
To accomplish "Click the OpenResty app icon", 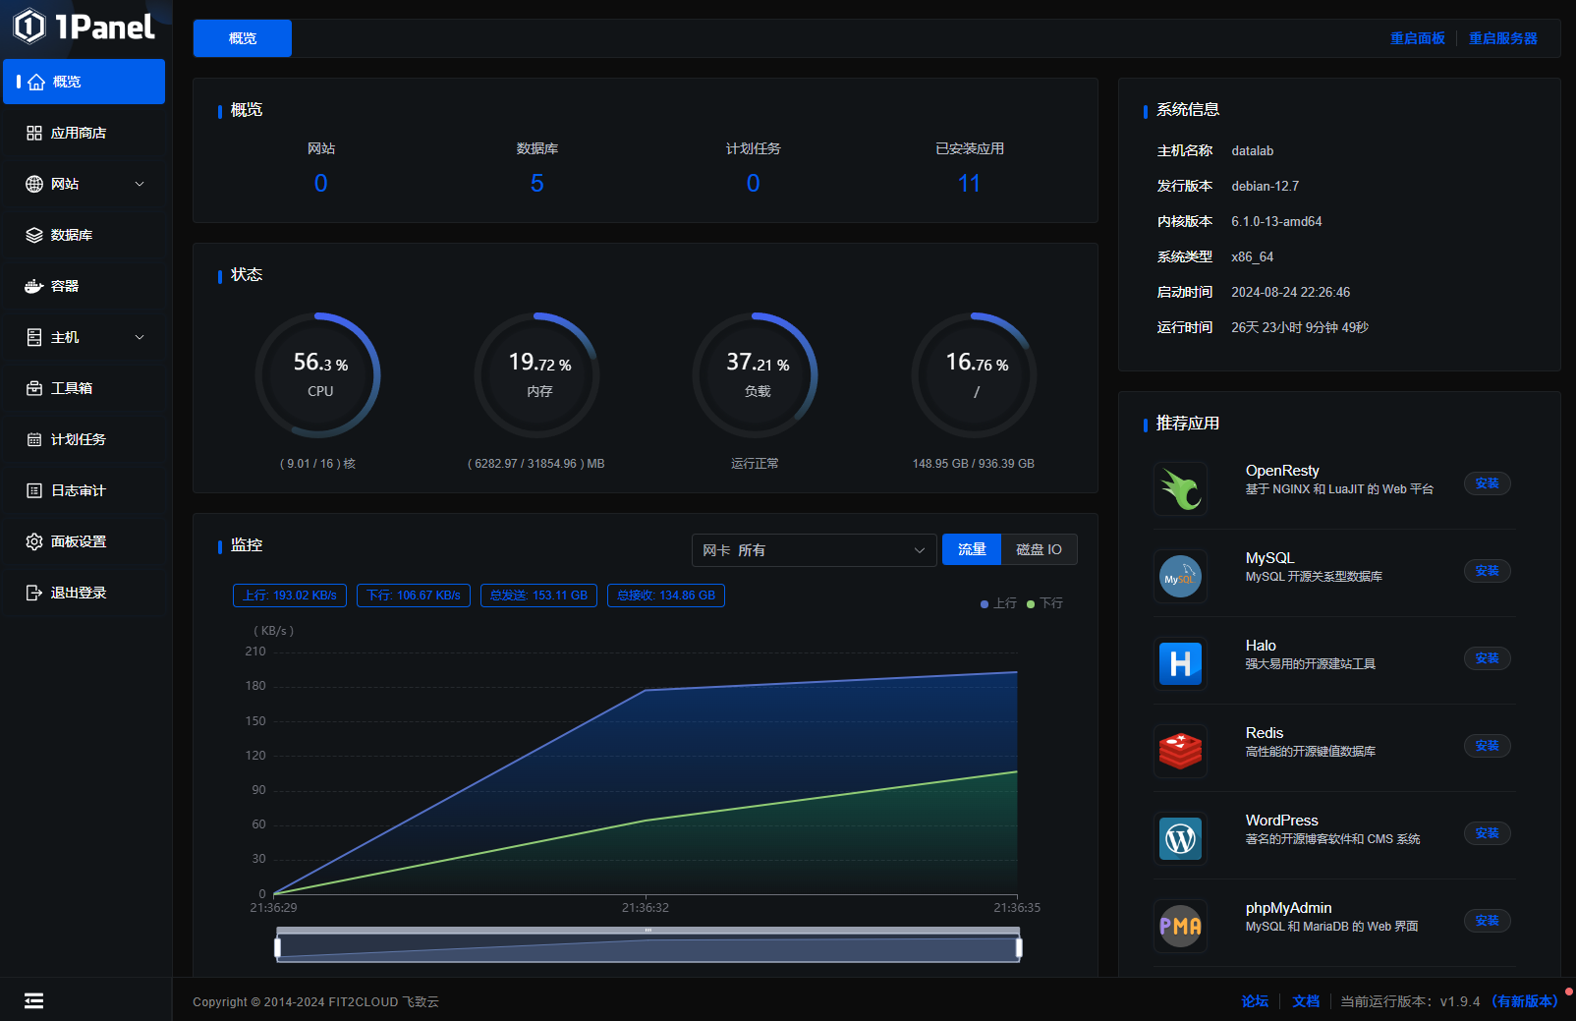I will point(1180,488).
